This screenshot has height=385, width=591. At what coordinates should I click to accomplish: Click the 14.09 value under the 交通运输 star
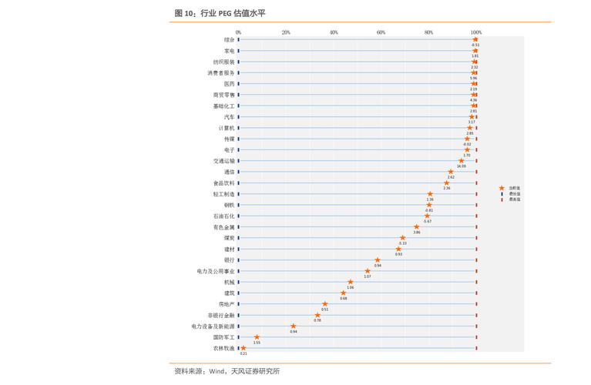tap(461, 166)
